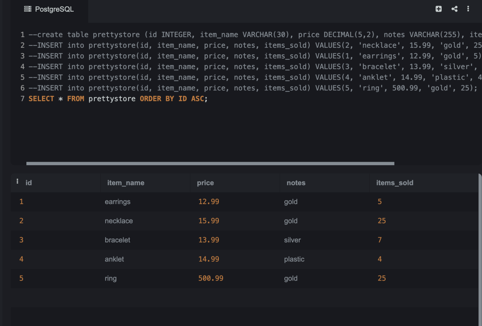Click id value 2 in the necklace row

(21, 221)
